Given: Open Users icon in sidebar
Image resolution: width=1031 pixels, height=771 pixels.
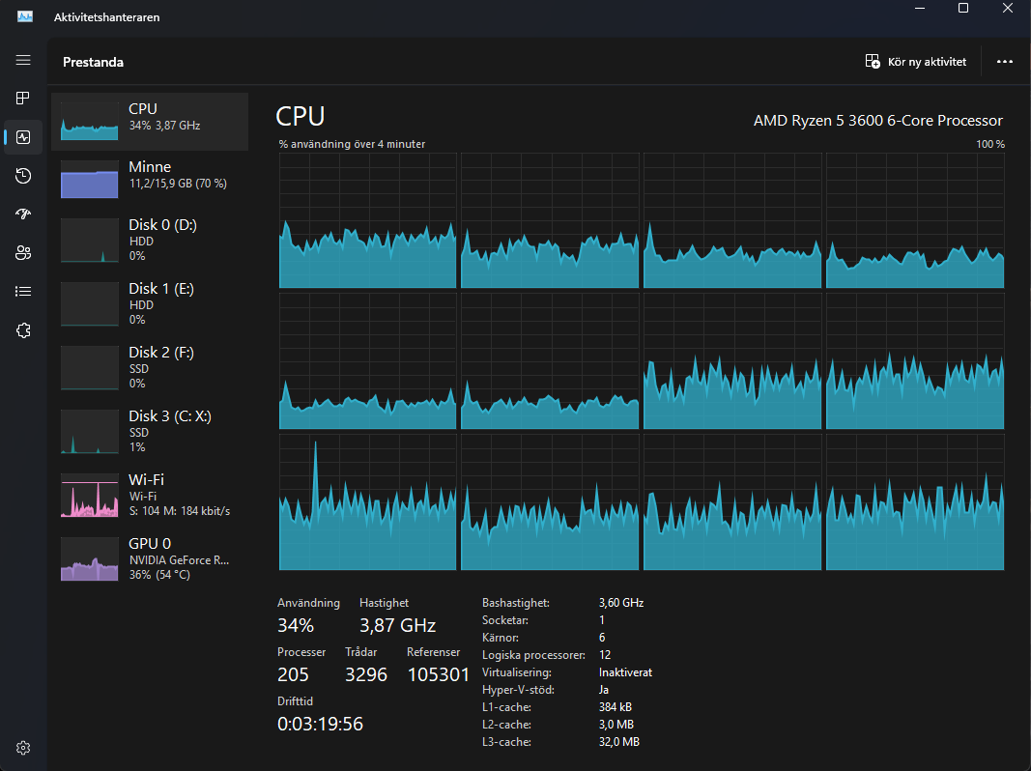Looking at the screenshot, I should click(23, 253).
